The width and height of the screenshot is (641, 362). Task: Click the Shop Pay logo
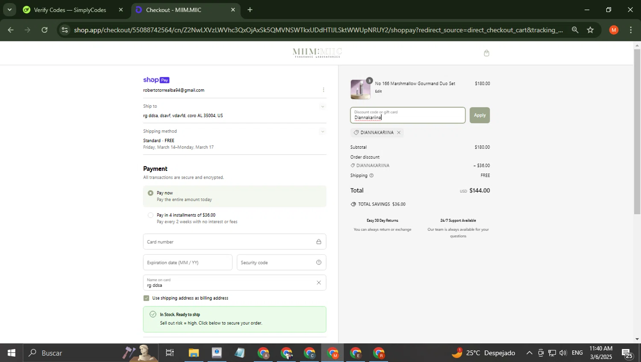pos(156,80)
